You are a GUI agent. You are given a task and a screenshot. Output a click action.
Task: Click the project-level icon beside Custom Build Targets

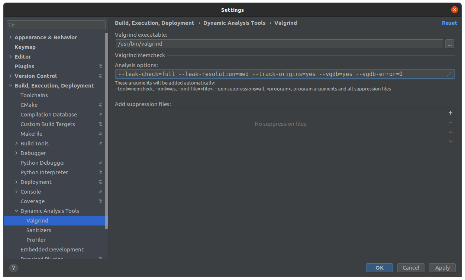click(x=100, y=124)
